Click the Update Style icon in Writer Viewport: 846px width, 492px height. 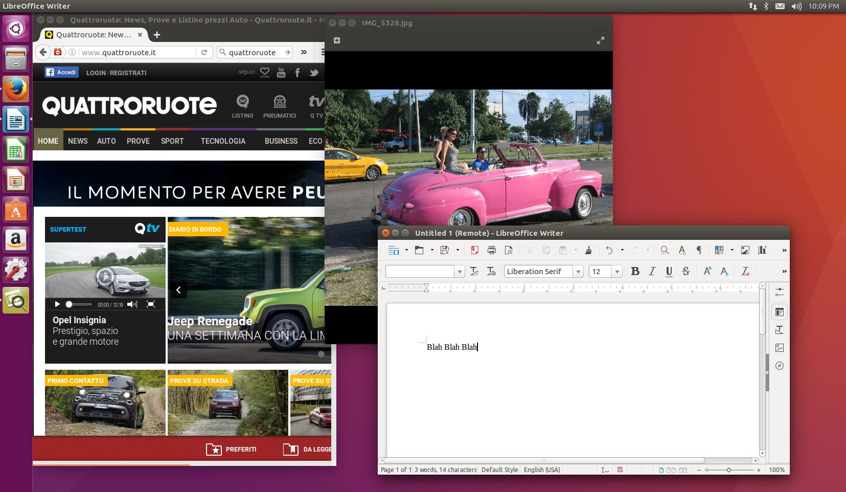pos(474,272)
